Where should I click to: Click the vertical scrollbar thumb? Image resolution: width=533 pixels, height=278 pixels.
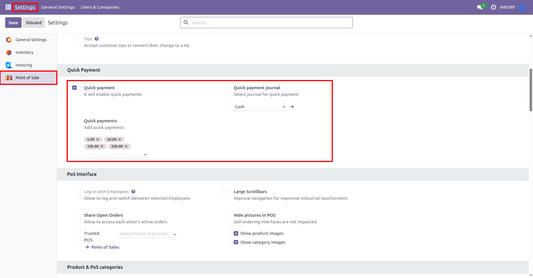(531, 90)
